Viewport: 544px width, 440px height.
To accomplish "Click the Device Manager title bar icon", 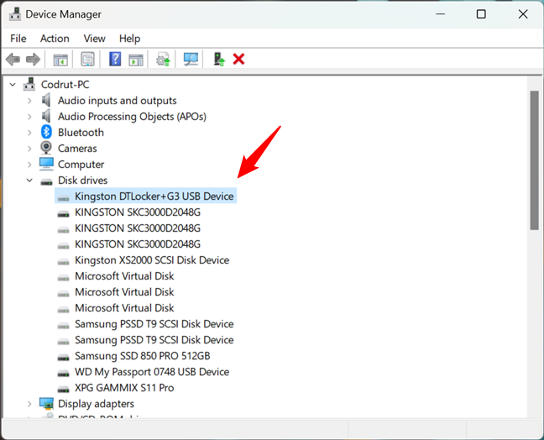I will (15, 14).
